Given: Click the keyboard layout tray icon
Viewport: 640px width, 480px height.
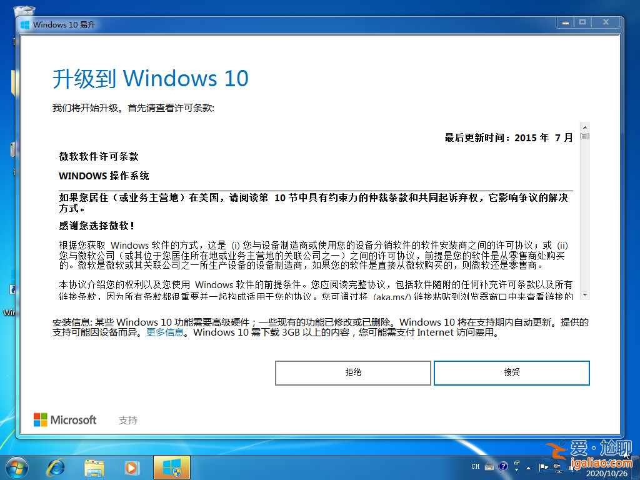Looking at the screenshot, I should click(489, 466).
